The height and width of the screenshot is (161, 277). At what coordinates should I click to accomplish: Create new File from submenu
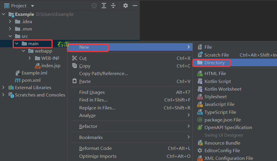coord(235,47)
